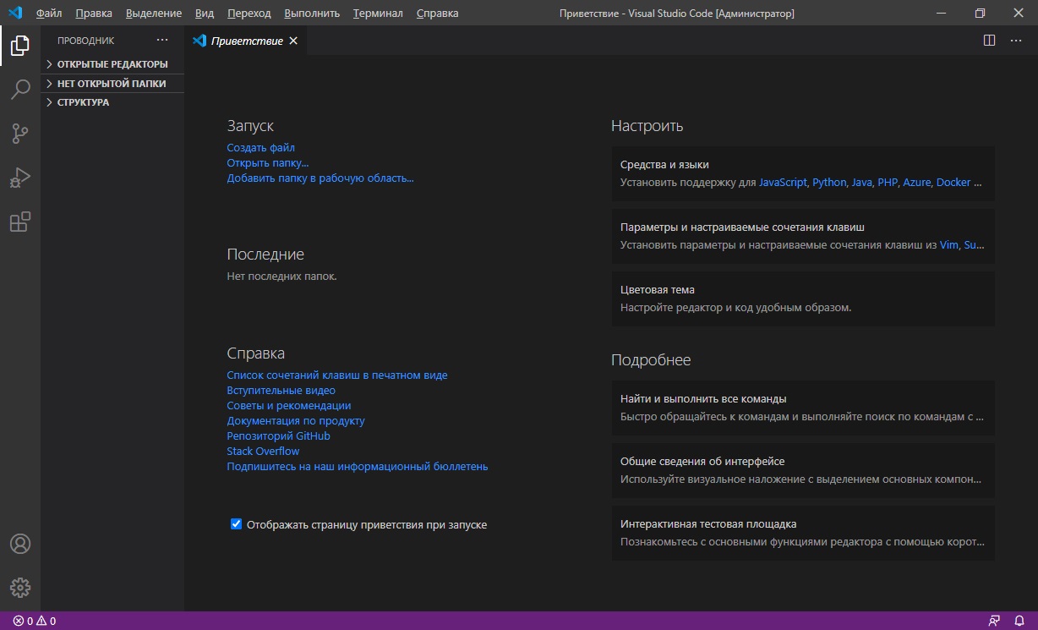Open the Вступительные видео link
The image size is (1038, 630).
click(281, 391)
